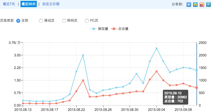Viewport: 211px width, 112px height.
Task: Share to QQ Zone star icon
Action: 195,5
